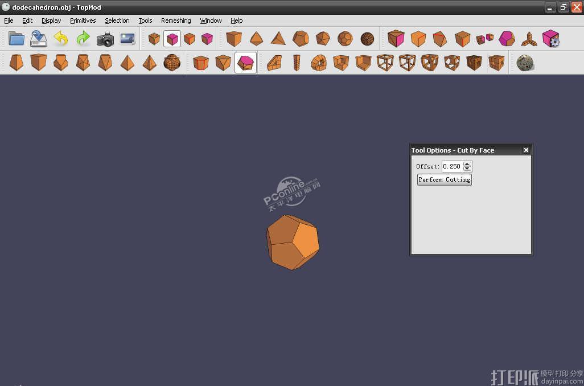Select the Double Stellate extrude tool
The height and width of the screenshot is (386, 584).
[150, 63]
